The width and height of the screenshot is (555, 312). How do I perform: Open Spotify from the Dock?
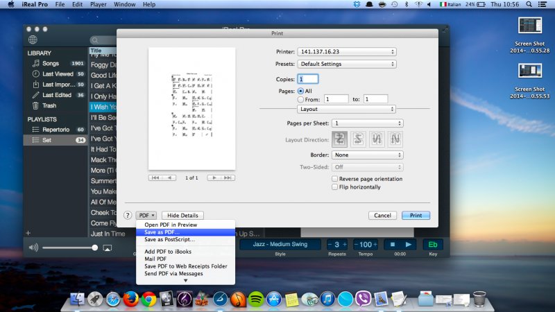point(256,299)
